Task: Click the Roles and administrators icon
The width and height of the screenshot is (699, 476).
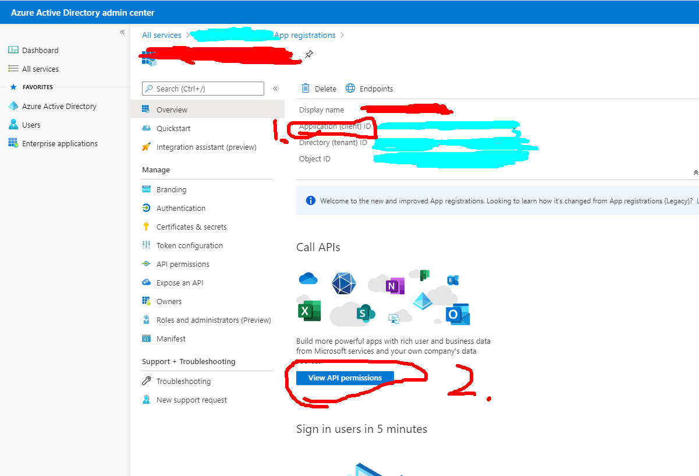Action: 146,320
